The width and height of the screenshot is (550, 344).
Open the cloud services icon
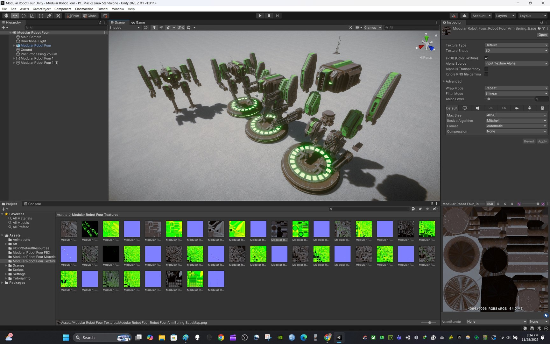pos(464,16)
